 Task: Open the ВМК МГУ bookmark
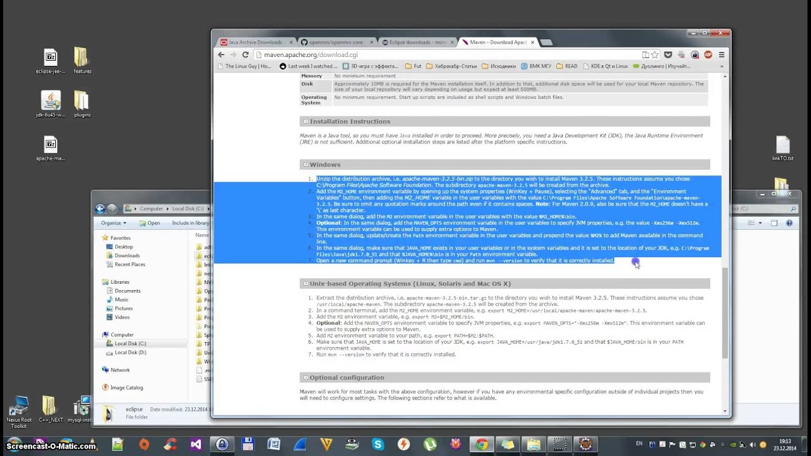pos(537,66)
